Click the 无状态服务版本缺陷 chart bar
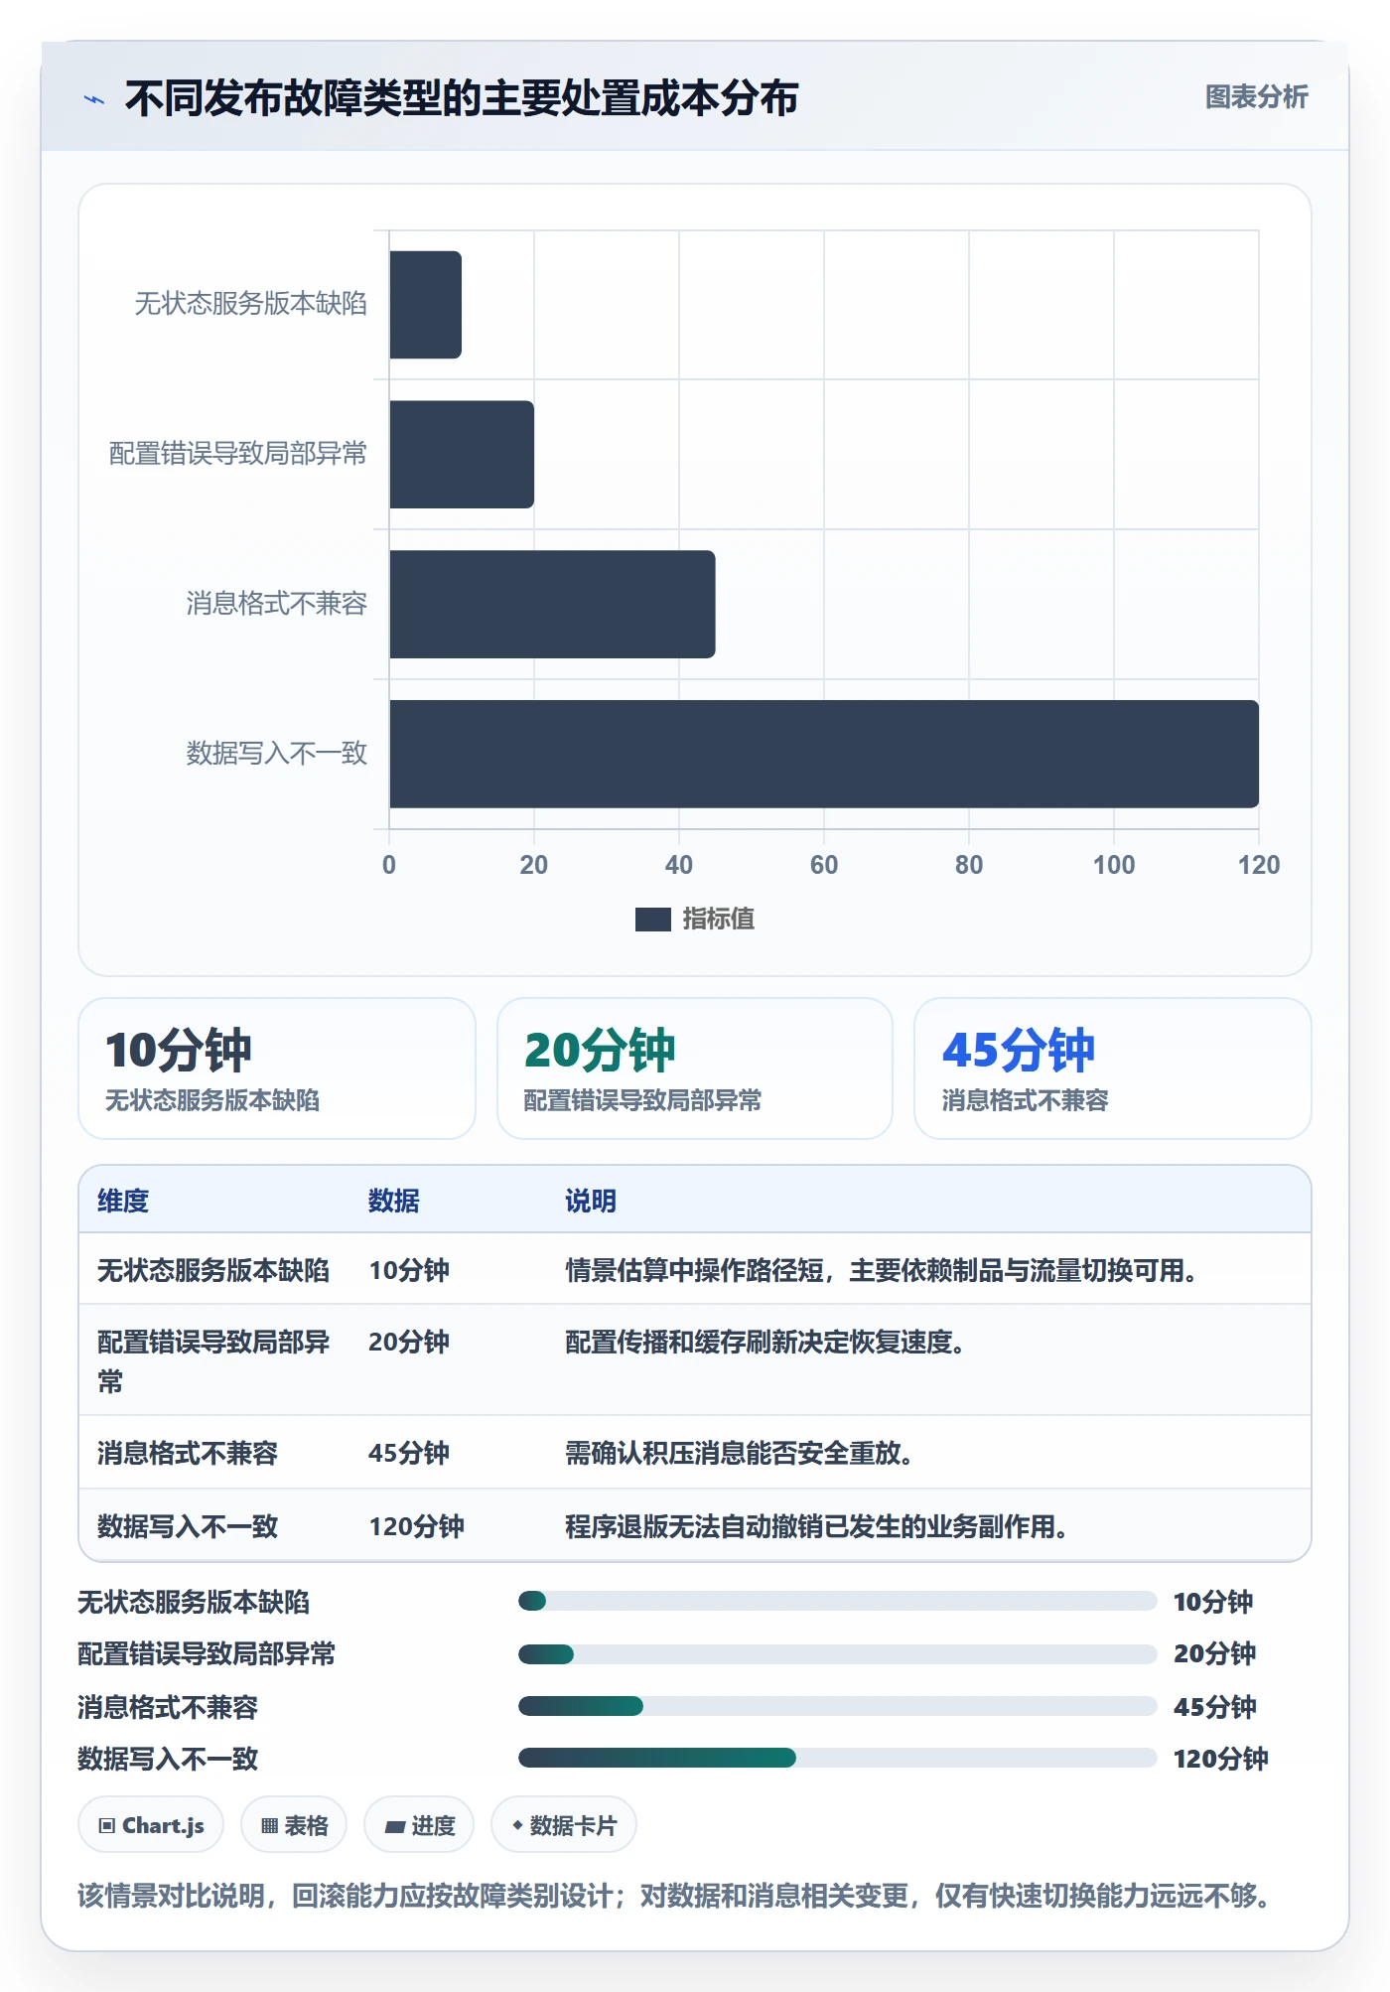 click(x=425, y=305)
